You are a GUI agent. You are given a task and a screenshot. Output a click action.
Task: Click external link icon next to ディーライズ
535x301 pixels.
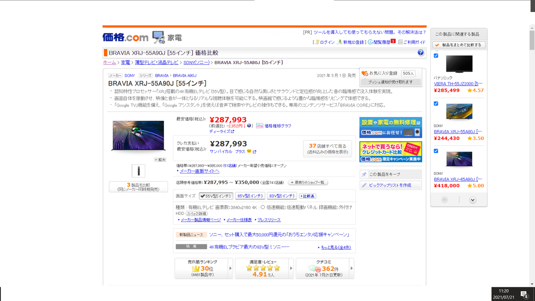(x=232, y=132)
